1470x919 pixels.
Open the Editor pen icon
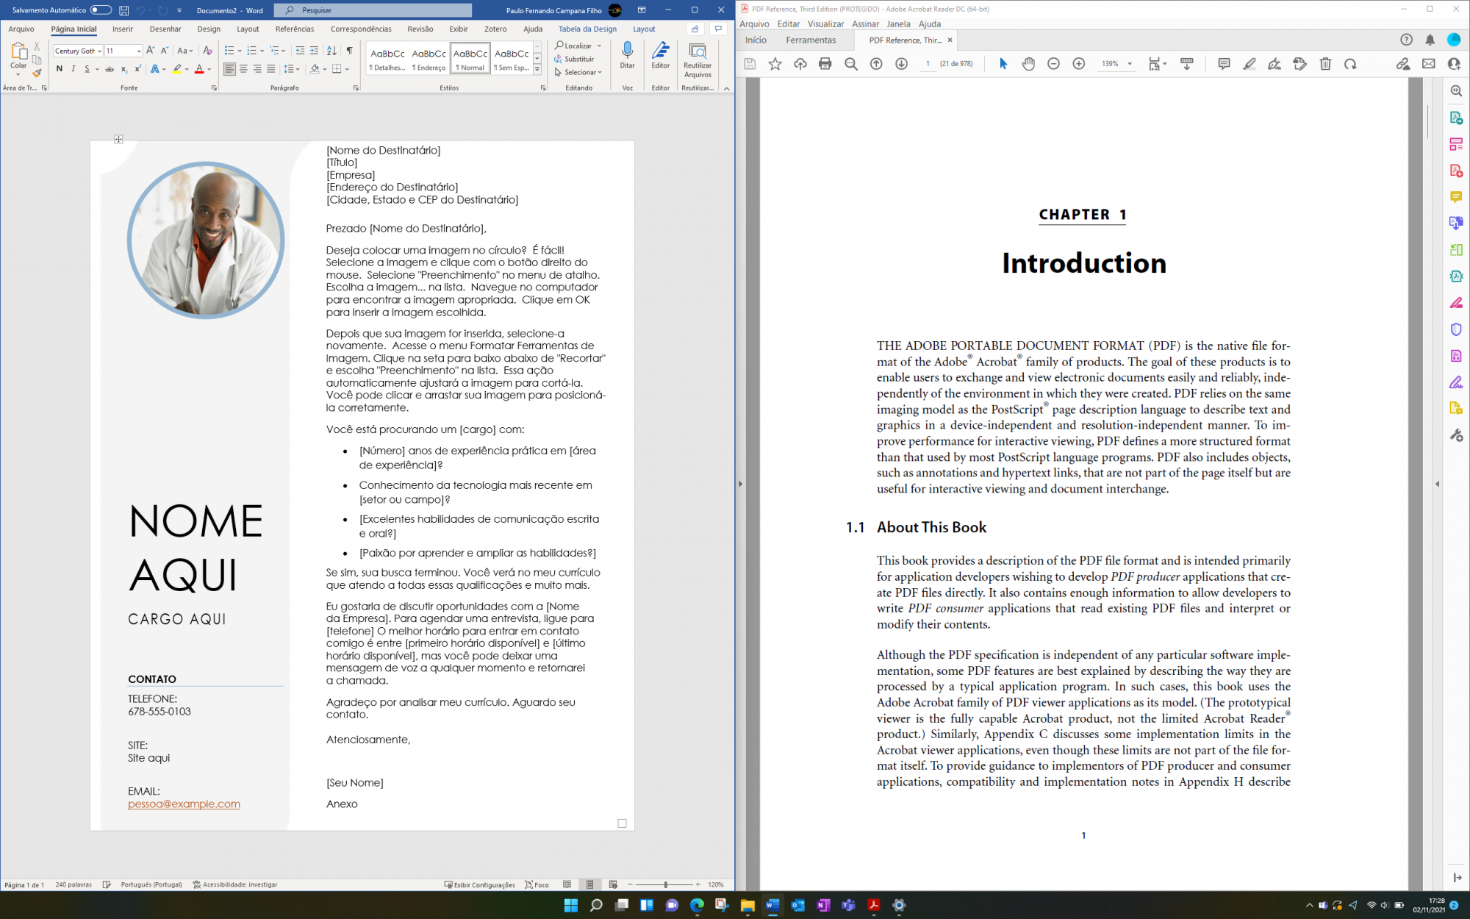coord(660,51)
